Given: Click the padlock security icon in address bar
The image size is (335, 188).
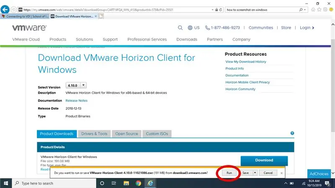Looking at the screenshot, I should 216,10.
